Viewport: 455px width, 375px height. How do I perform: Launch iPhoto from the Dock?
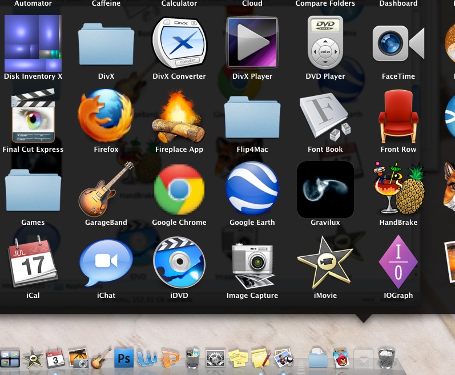pyautogui.click(x=78, y=358)
